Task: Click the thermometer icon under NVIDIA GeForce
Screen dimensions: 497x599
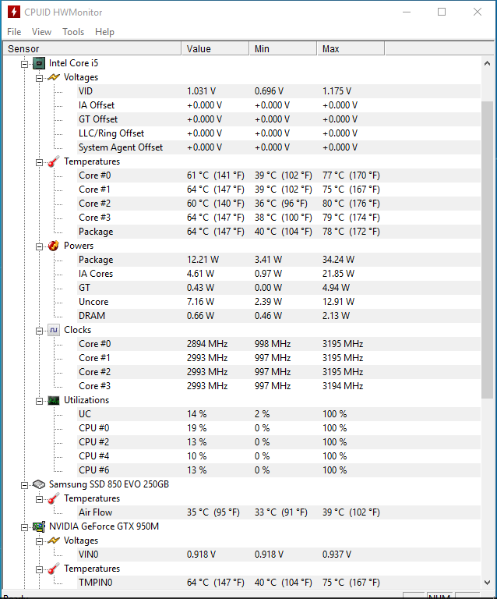Action: pos(54,569)
